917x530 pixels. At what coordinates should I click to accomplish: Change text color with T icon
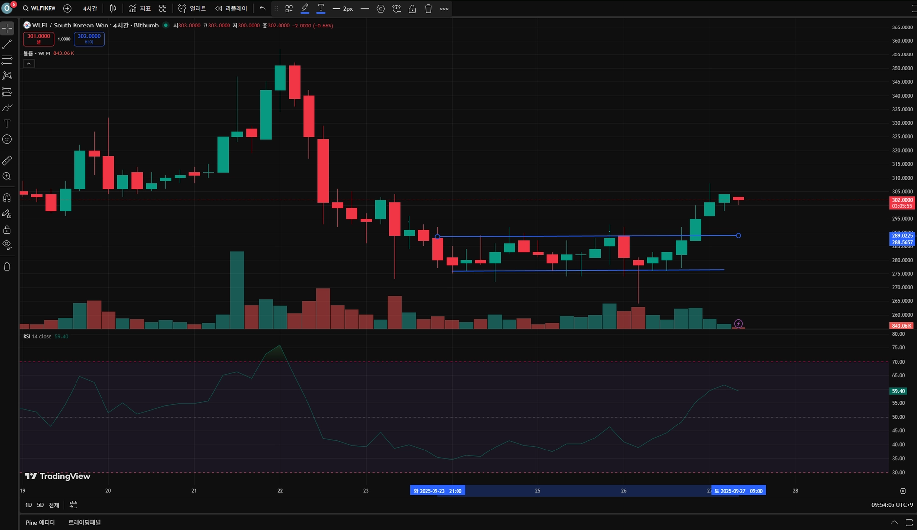321,8
